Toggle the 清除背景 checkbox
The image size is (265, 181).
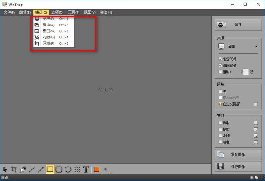(x=220, y=65)
